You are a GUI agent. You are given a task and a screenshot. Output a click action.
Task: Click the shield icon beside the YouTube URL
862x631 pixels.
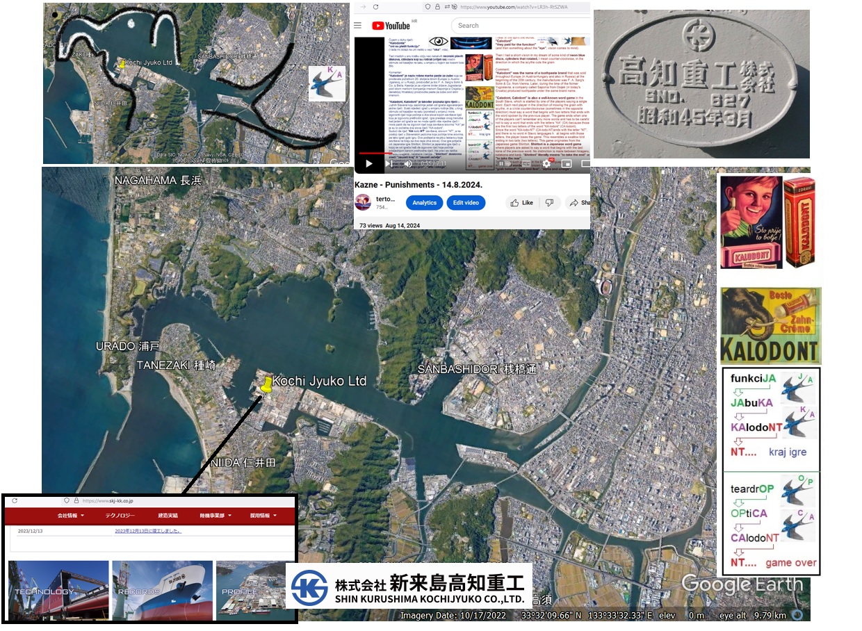coord(427,6)
